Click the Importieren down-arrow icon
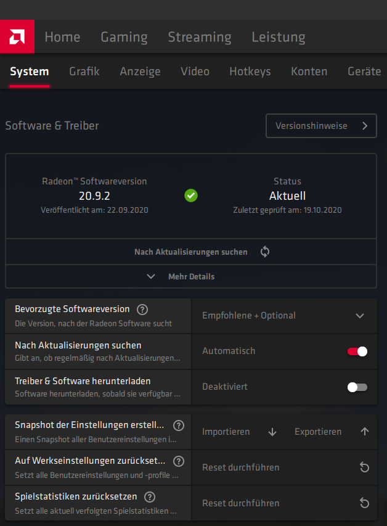The image size is (387, 526). [272, 432]
